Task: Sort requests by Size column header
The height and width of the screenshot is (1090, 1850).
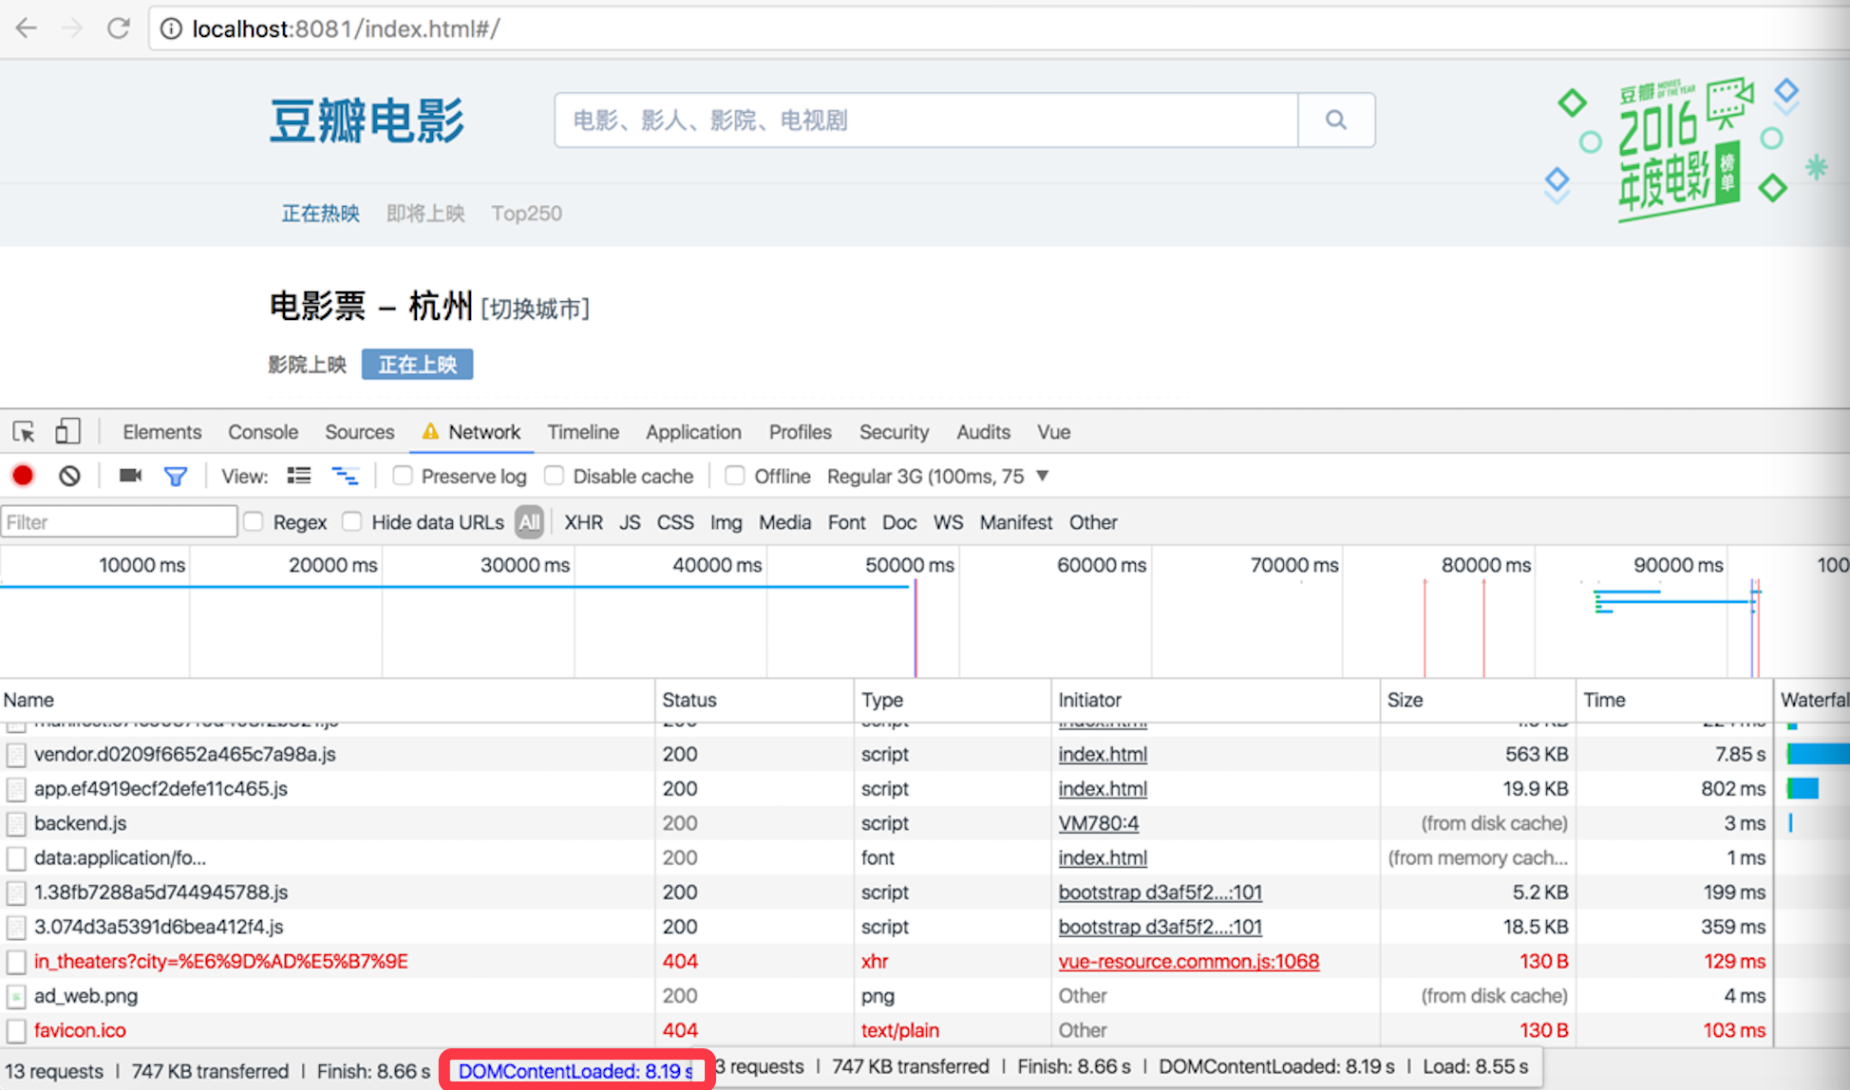Action: click(1478, 700)
